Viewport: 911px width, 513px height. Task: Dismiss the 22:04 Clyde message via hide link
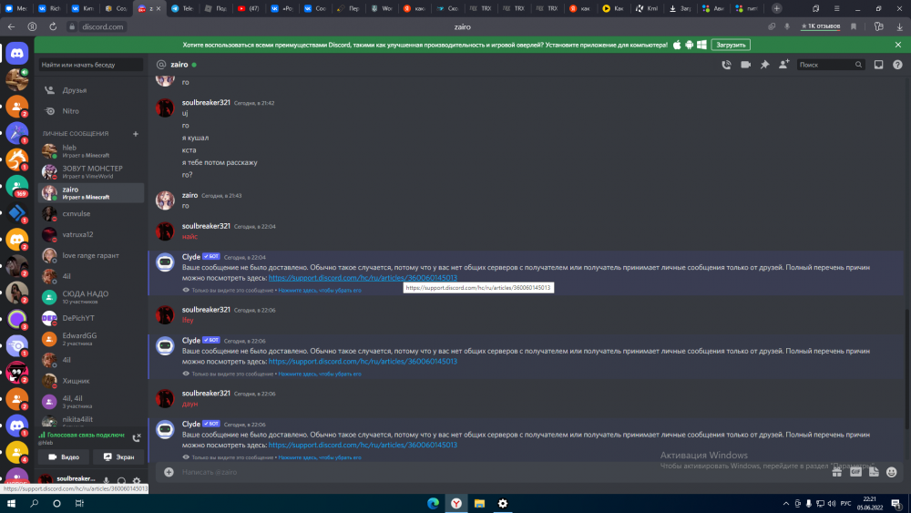pos(320,290)
